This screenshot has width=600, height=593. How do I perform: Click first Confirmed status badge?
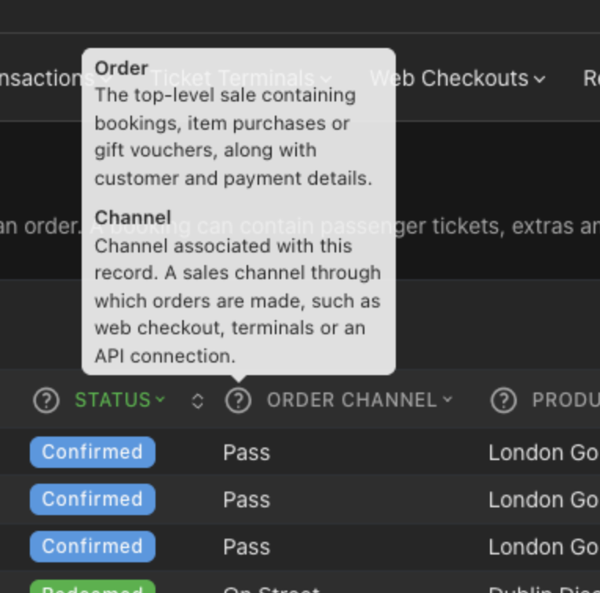93,452
